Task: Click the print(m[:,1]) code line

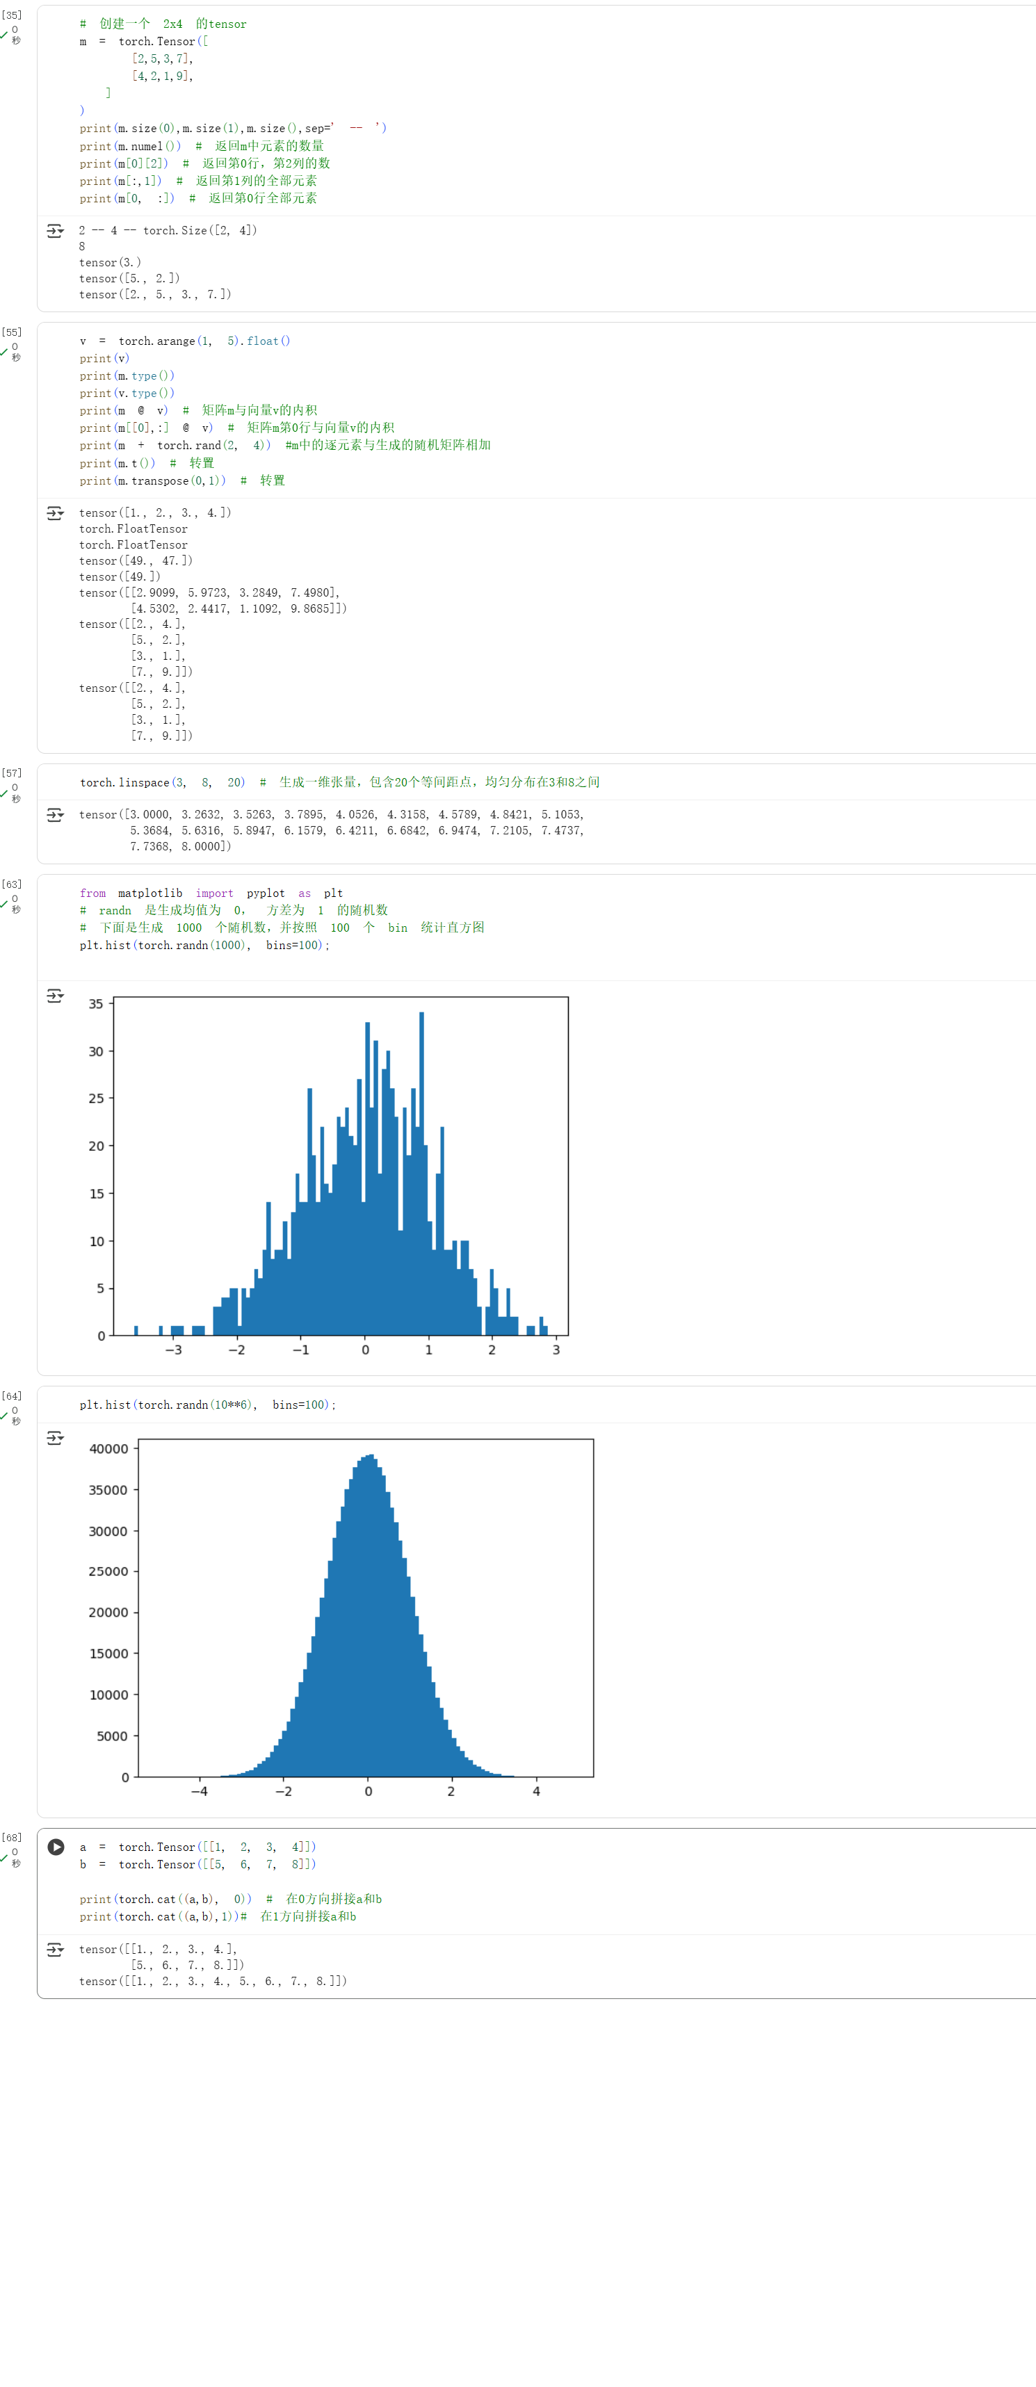Action: pyautogui.click(x=197, y=181)
